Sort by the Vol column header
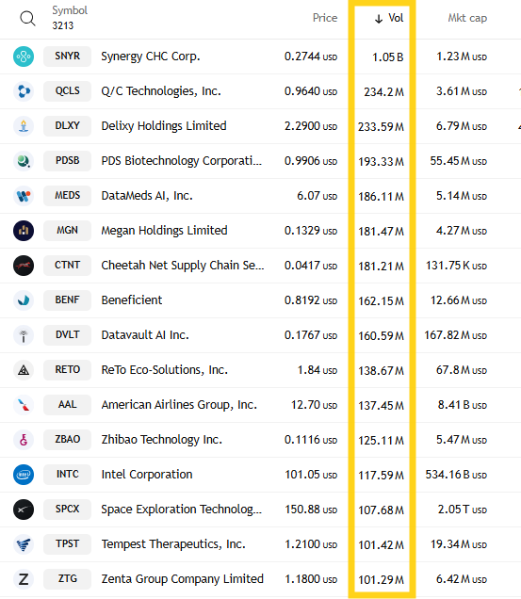 389,18
